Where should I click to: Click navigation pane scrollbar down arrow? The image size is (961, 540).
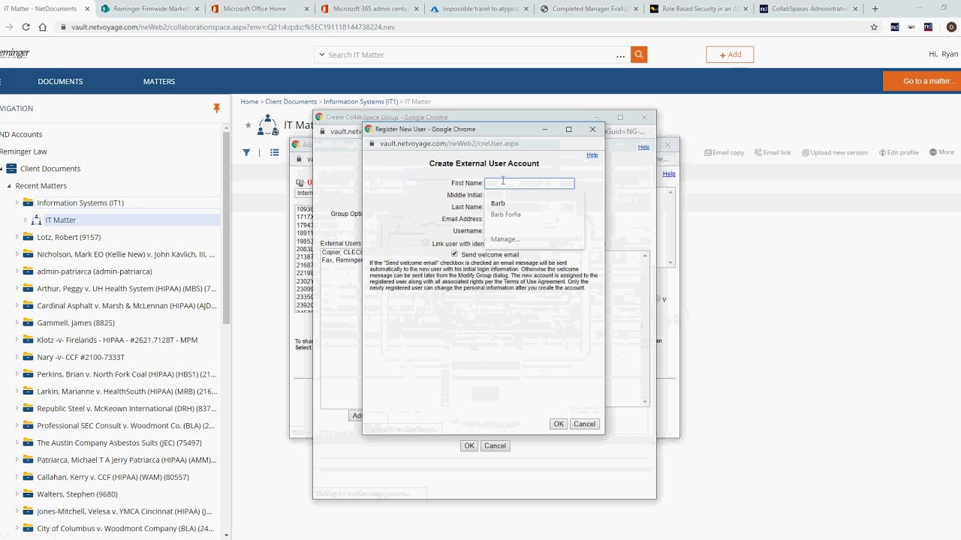click(x=227, y=535)
